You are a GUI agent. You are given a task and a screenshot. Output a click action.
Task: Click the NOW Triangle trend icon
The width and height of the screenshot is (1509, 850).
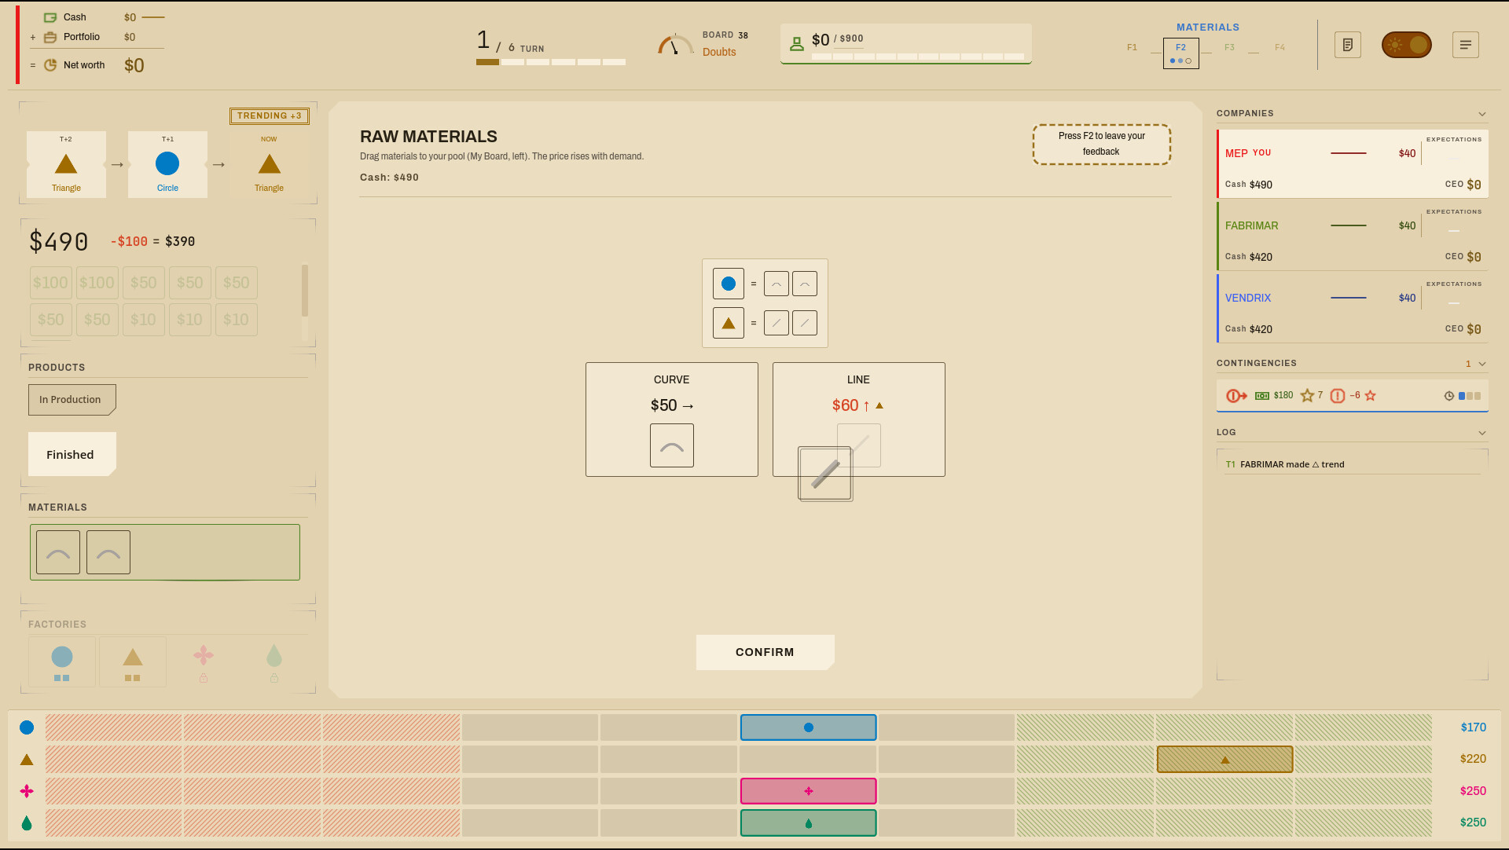tap(270, 164)
